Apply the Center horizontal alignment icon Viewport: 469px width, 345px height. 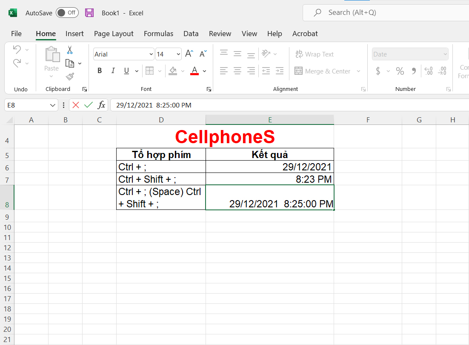(x=237, y=71)
